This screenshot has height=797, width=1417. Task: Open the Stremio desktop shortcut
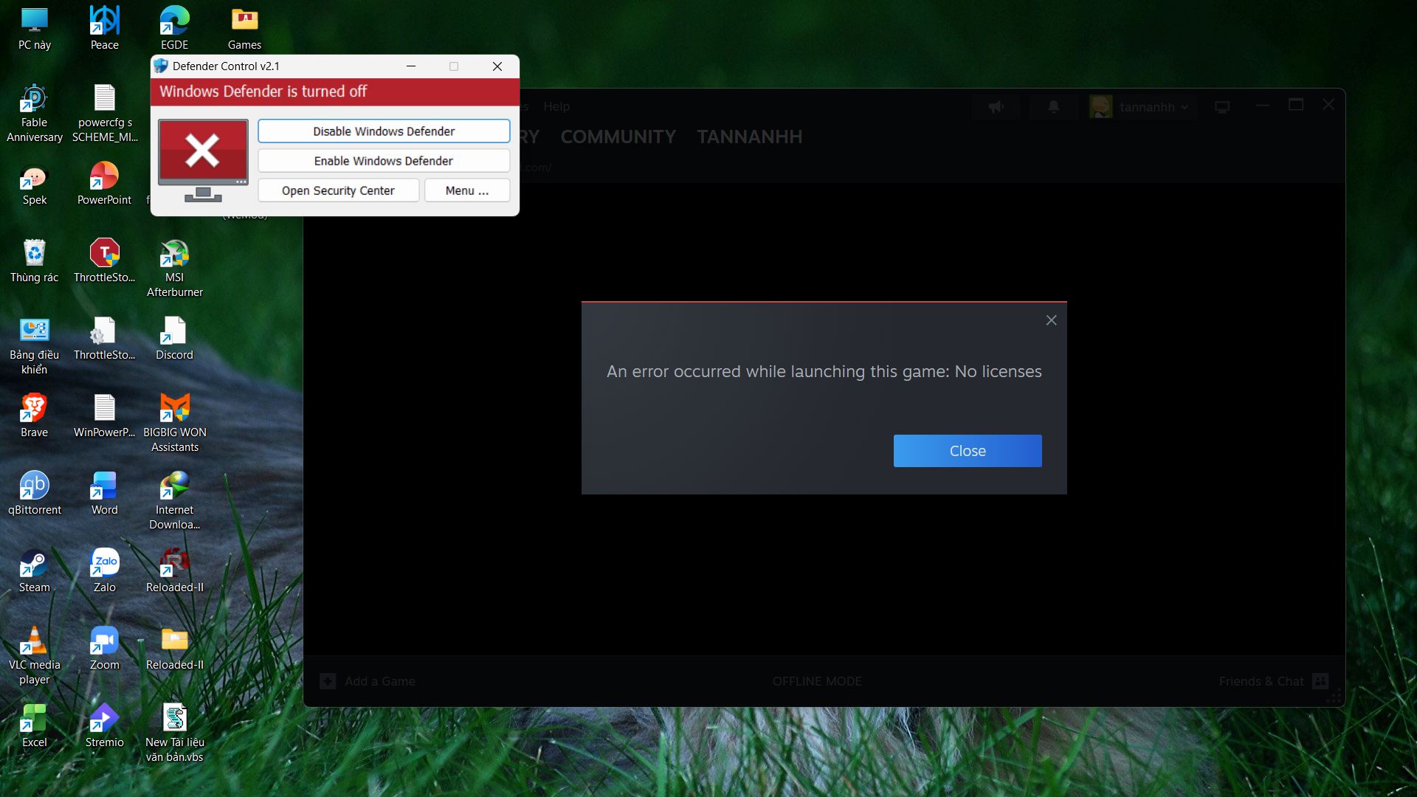[x=104, y=717]
